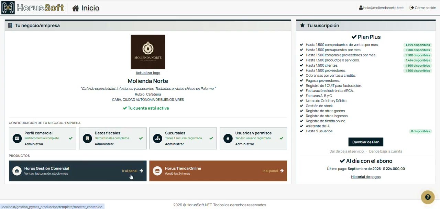Click the Cambiar de Plan button

366,142
